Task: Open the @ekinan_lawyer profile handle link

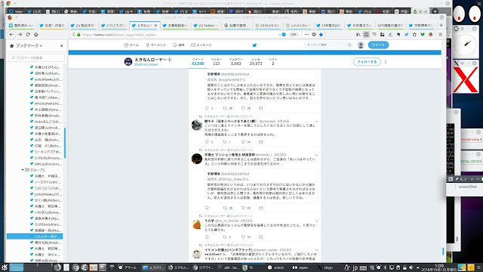Action: tap(146, 64)
